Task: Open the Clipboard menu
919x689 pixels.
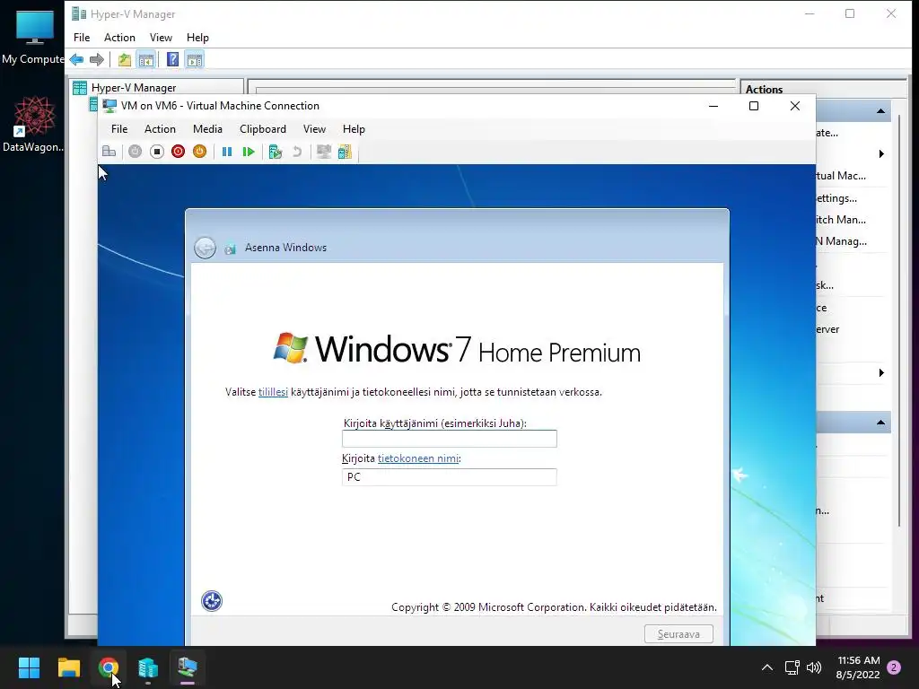Action: pos(263,129)
